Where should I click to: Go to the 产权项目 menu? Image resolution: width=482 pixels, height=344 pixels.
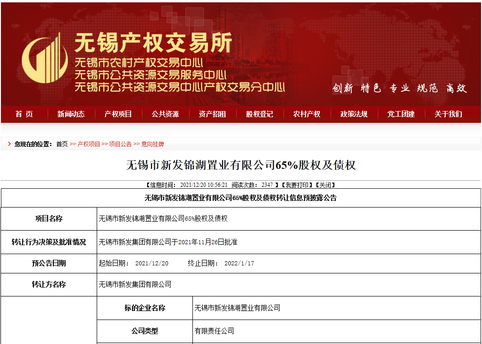pyautogui.click(x=118, y=114)
